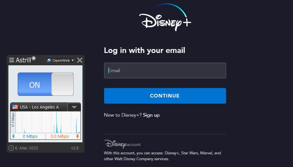Open the OpenWeb protocol dropdown
The image size is (293, 167).
point(60,60)
